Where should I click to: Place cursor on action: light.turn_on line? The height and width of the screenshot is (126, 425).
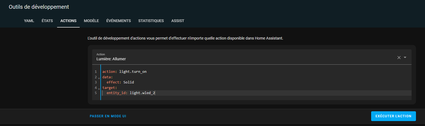[x=125, y=71]
